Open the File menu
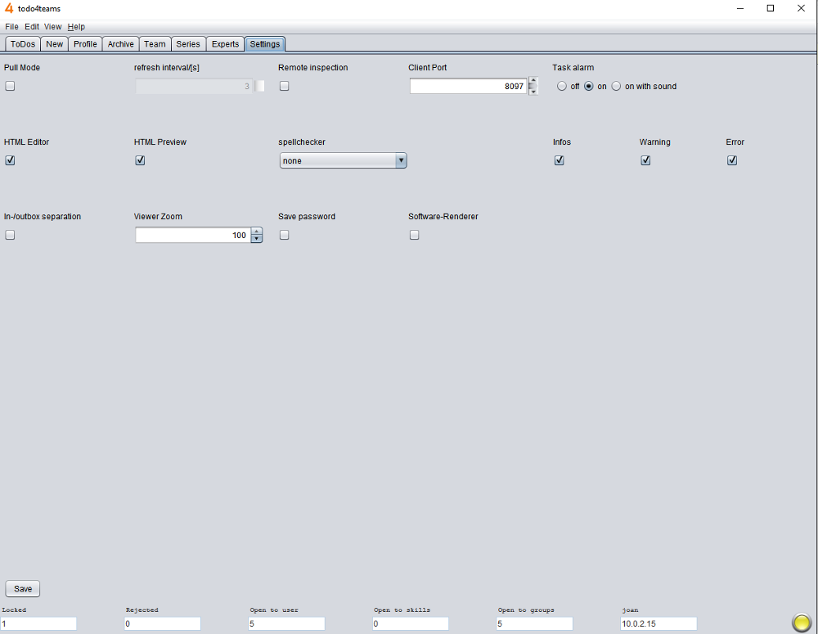818x634 pixels. (x=11, y=27)
